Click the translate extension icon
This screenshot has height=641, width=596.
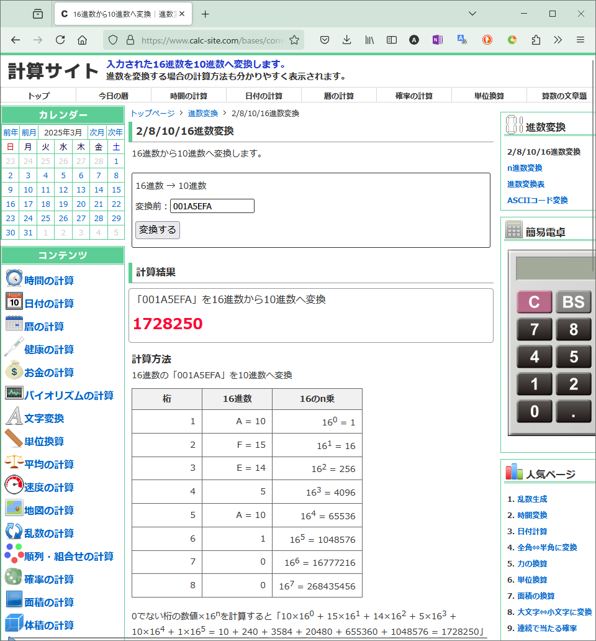[x=462, y=40]
